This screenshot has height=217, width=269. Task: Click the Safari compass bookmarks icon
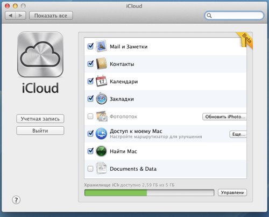coord(101,98)
